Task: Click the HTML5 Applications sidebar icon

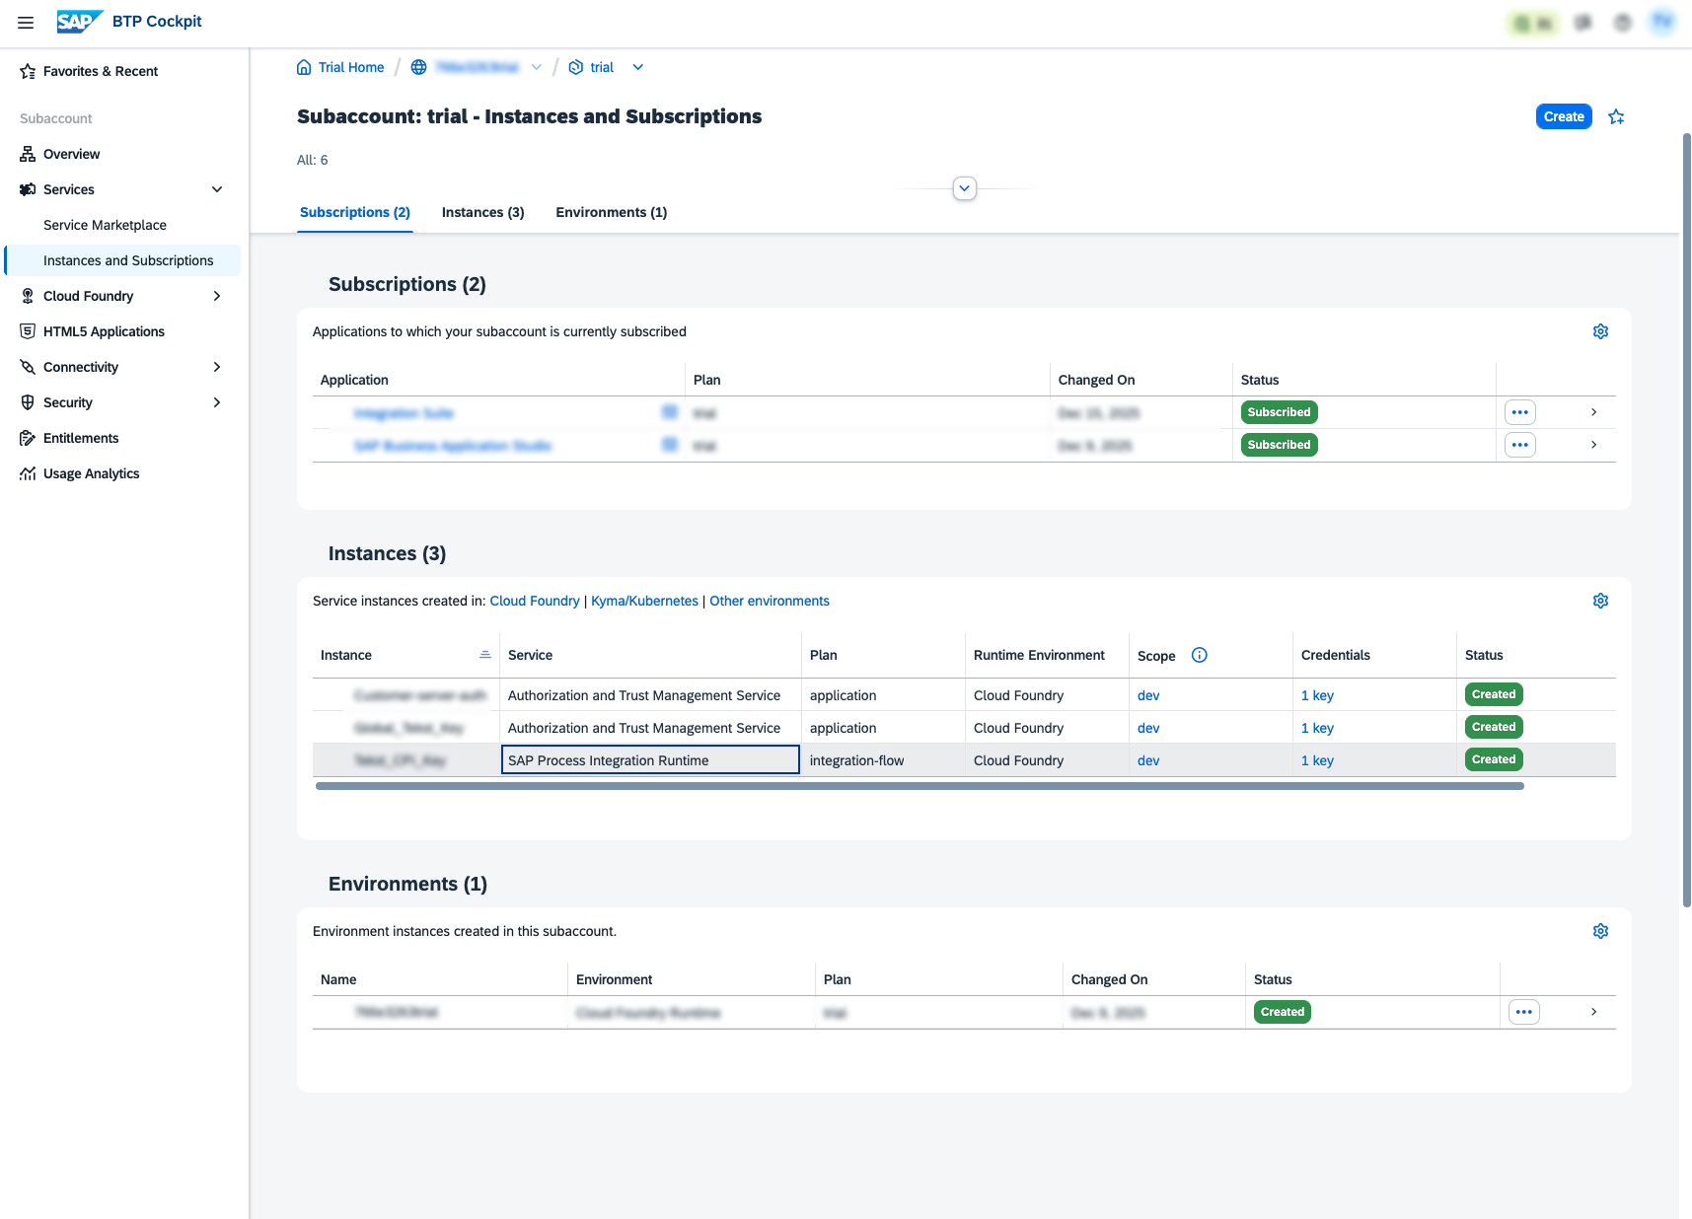Action: click(28, 331)
